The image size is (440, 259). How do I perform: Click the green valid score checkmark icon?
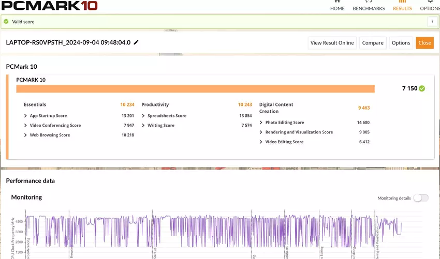[6, 22]
